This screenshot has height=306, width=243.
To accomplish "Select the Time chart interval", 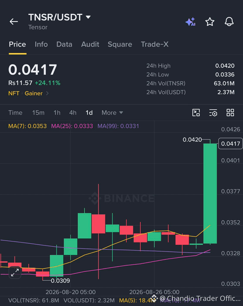I will (x=15, y=113).
